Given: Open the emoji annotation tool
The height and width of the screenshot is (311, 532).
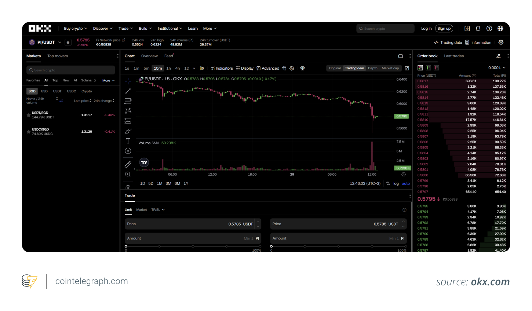Looking at the screenshot, I should pos(128,150).
